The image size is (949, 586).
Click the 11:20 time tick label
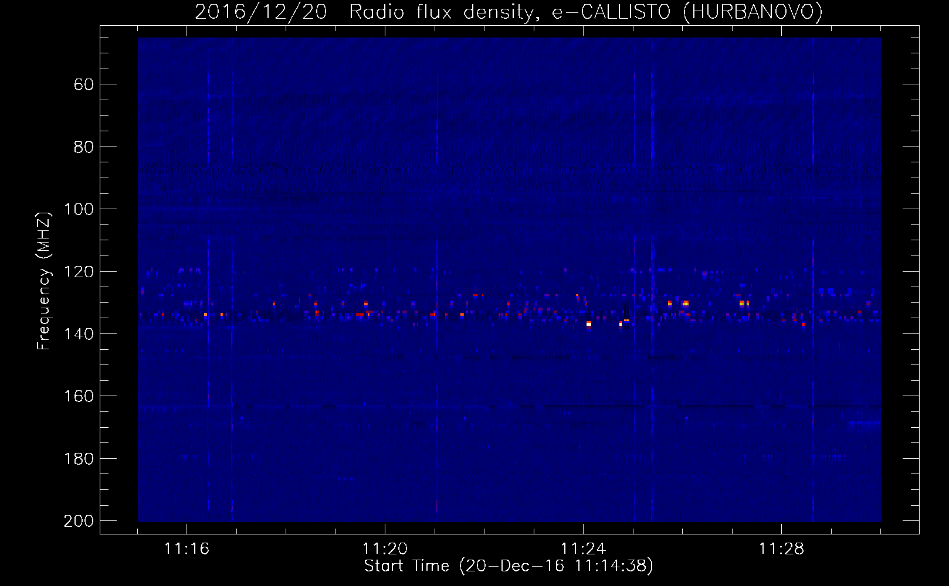[x=385, y=548]
